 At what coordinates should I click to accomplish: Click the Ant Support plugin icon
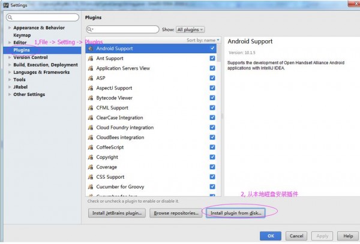(91, 59)
